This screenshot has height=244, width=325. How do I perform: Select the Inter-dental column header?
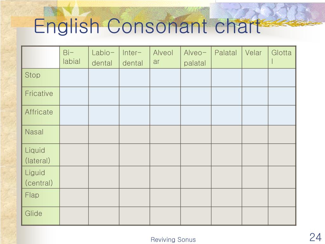coord(134,57)
